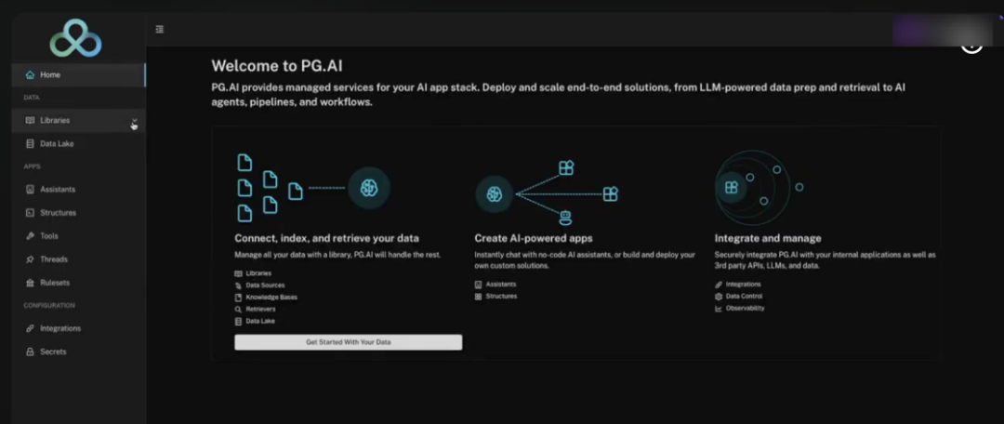Click Get Started With Your Data button

pos(349,342)
